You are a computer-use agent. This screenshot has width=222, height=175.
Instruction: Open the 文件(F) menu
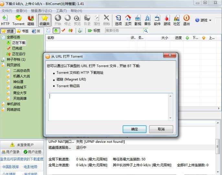(7, 11)
